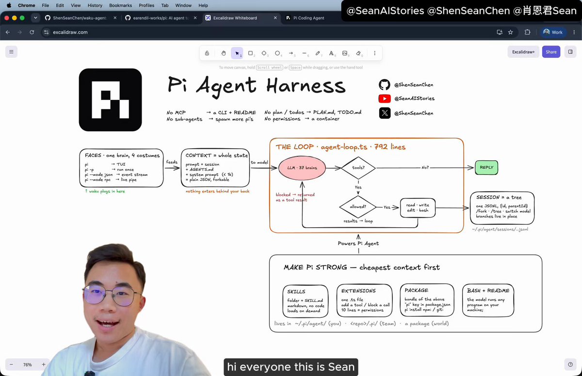Click the 'Pi Agent Harness' title text

tap(257, 86)
